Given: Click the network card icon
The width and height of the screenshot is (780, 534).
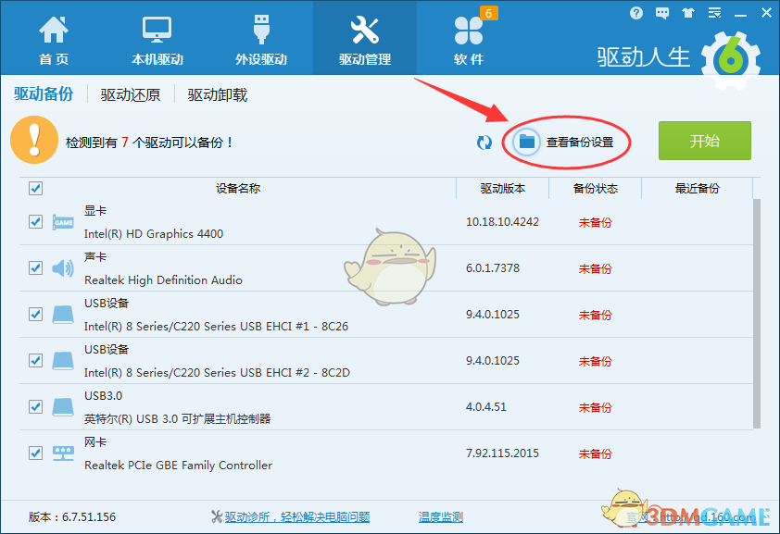Looking at the screenshot, I should (63, 453).
